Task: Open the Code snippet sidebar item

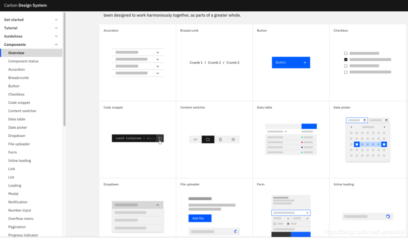Action: 19,103
